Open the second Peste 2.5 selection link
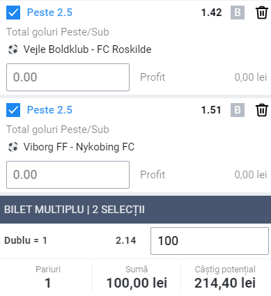 49,110
